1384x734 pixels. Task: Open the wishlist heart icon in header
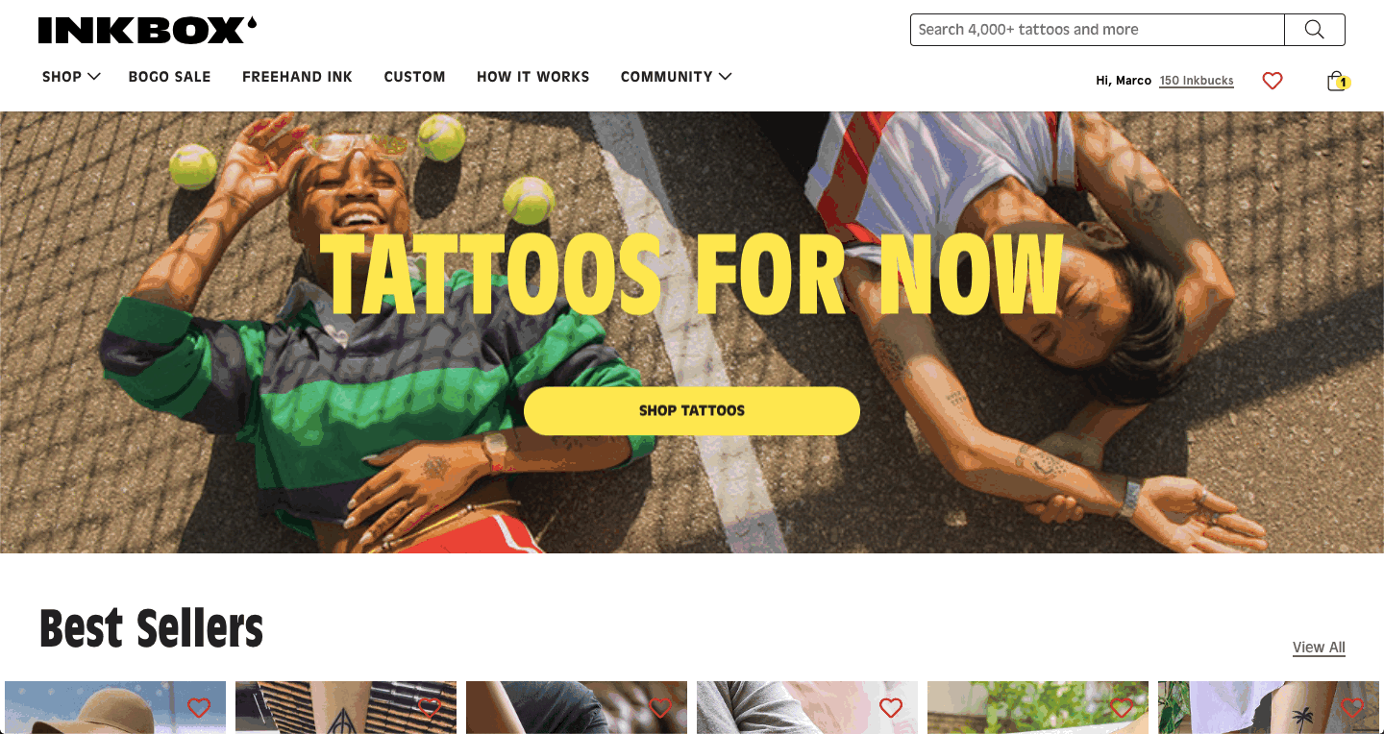[x=1273, y=81]
